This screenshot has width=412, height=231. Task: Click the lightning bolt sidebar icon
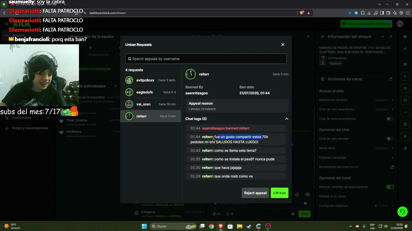[405, 77]
